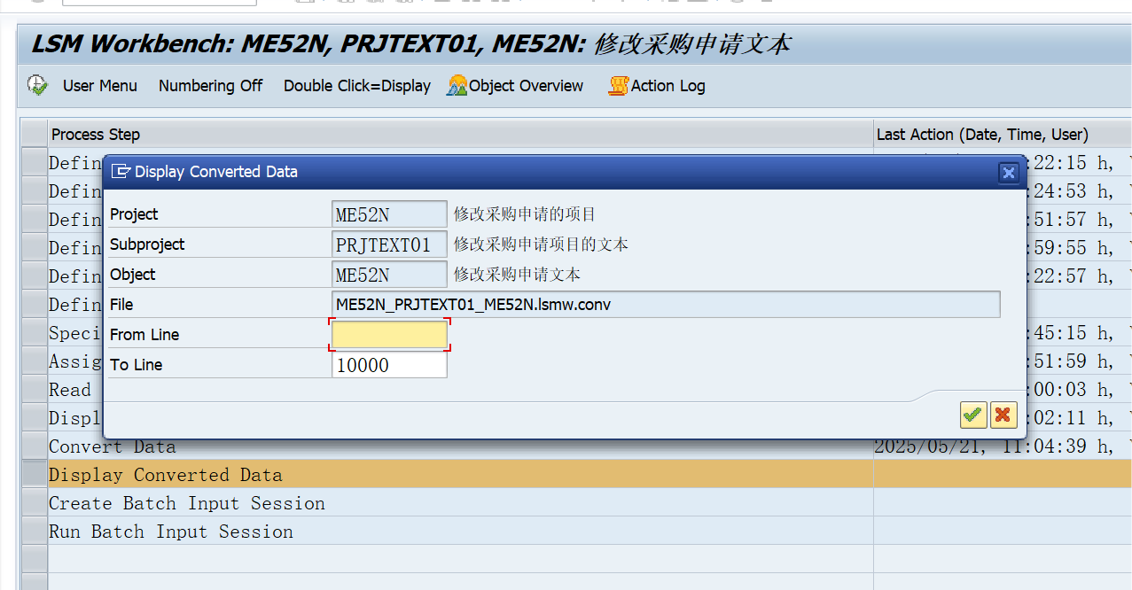The height and width of the screenshot is (590, 1132).
Task: Select the Run Batch Input Session step
Action: point(460,531)
